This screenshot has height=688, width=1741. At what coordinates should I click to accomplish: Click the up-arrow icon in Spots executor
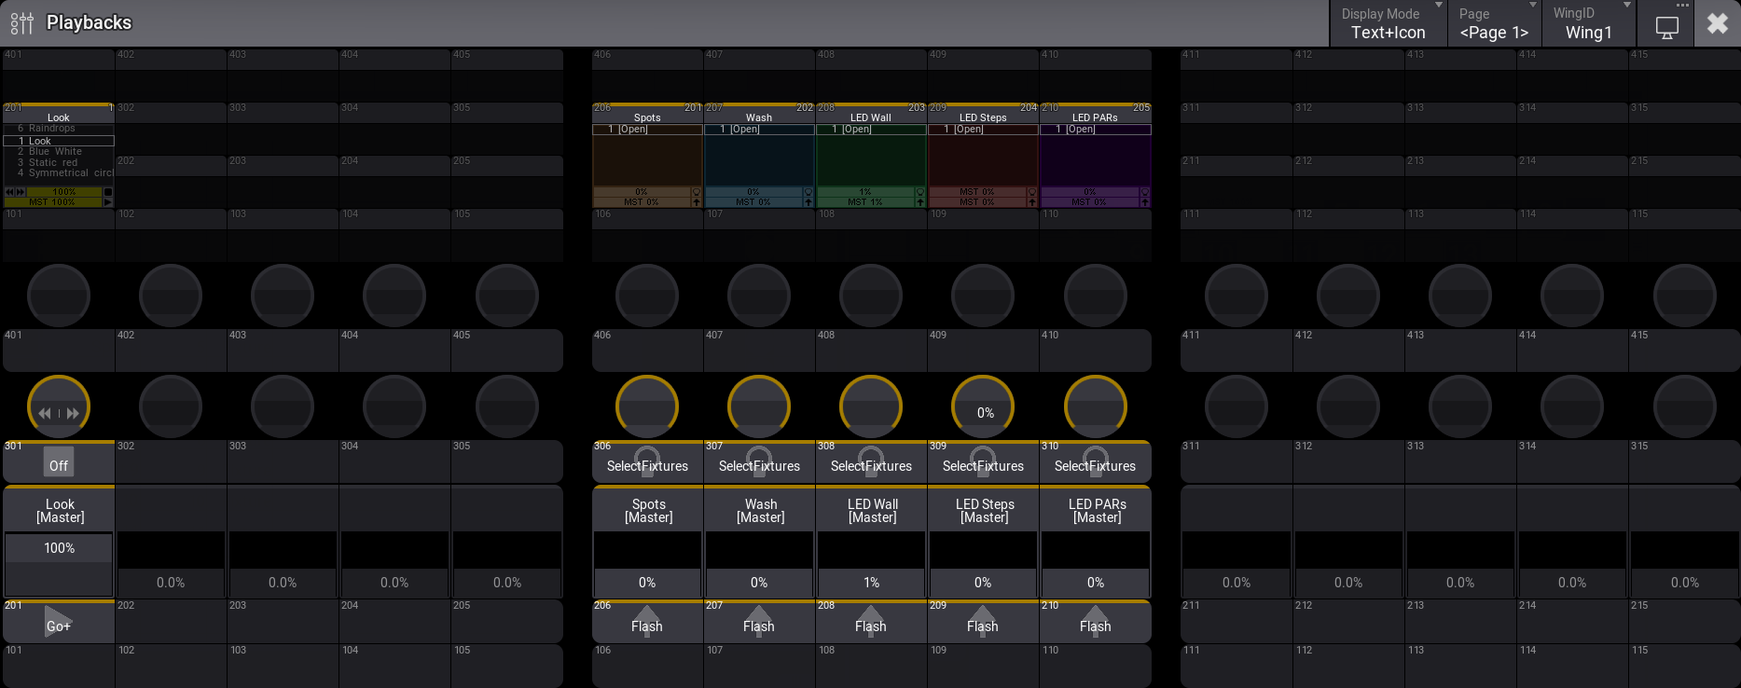[x=696, y=201]
